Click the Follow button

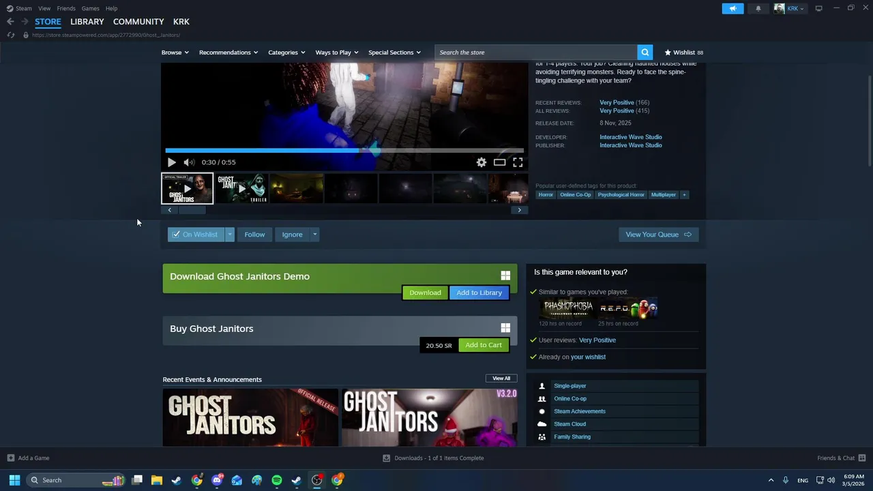[254, 235]
